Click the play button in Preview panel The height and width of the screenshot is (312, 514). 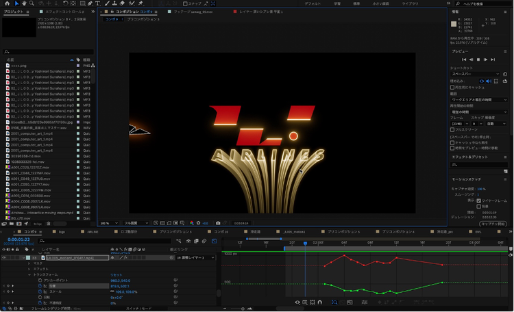click(478, 60)
